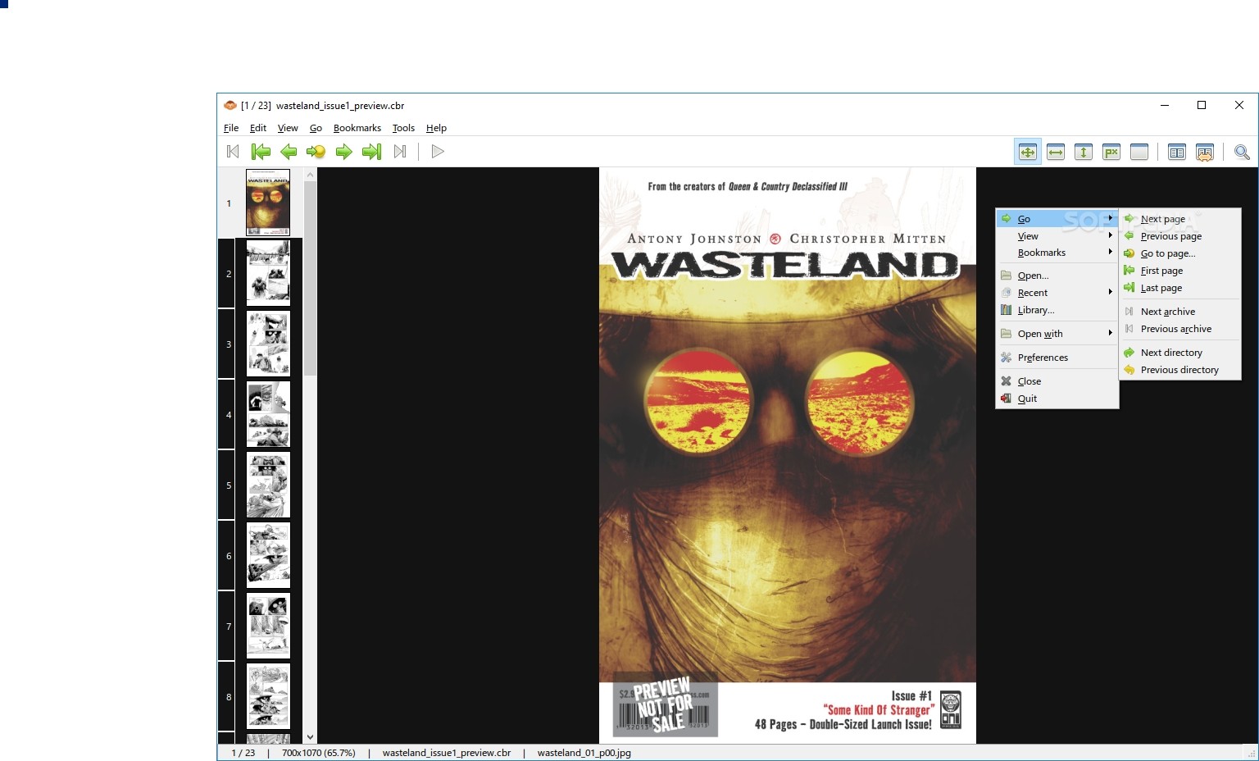The width and height of the screenshot is (1259, 761).
Task: Select Go to page... in submenu
Action: point(1180,253)
